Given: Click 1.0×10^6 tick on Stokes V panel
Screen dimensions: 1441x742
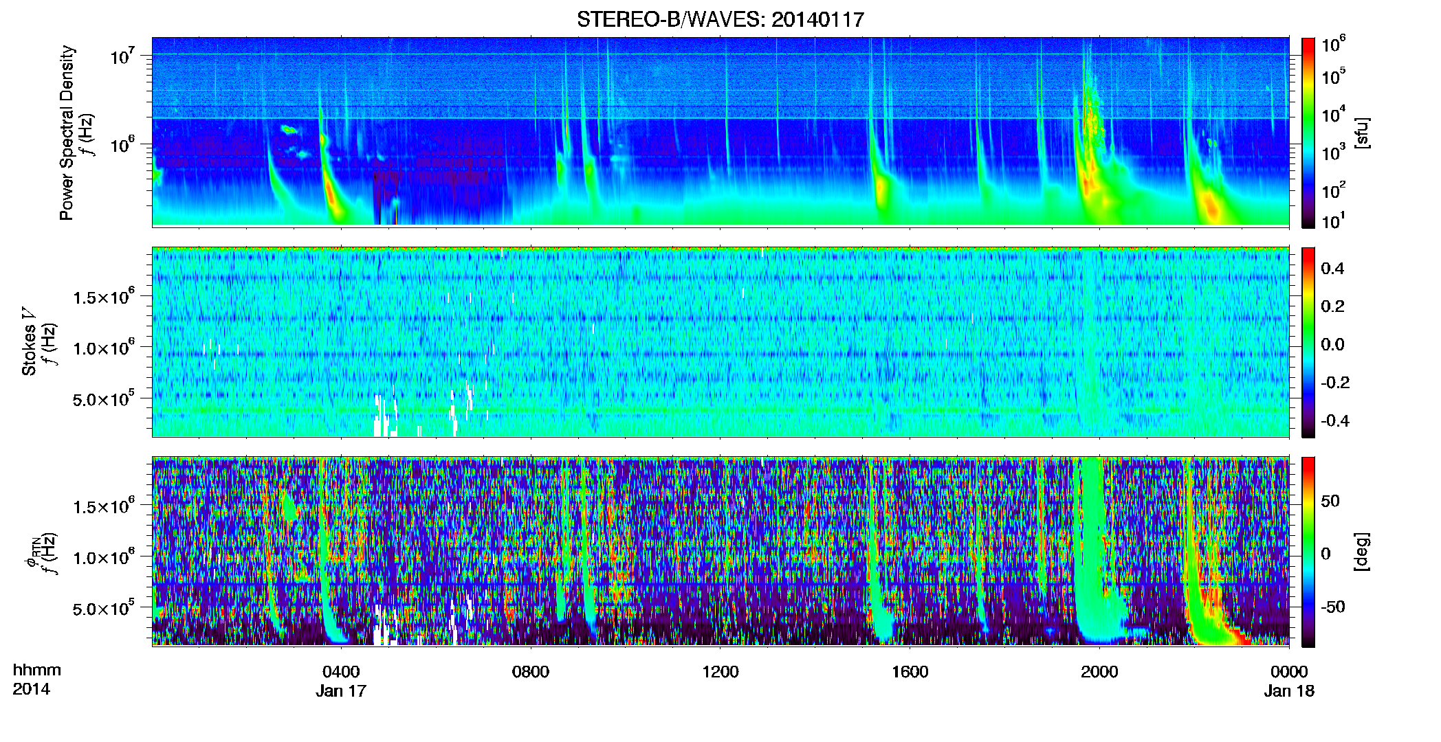Looking at the screenshot, I should tap(104, 348).
